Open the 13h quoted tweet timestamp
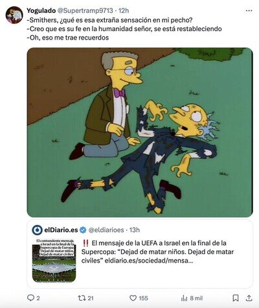Image resolution: width=259 pixels, height=308 pixels. [135, 230]
